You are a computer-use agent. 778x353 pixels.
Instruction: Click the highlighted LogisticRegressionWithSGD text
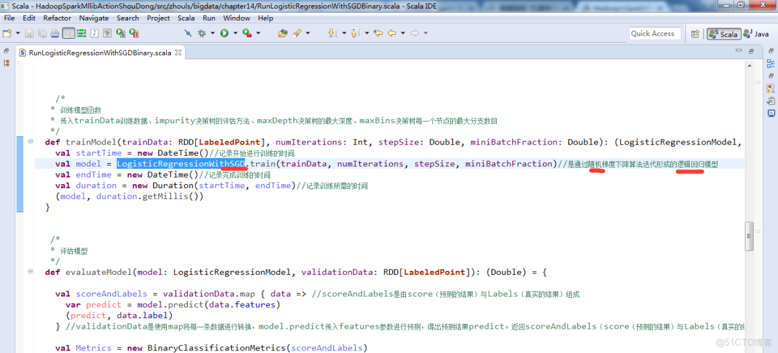click(181, 163)
